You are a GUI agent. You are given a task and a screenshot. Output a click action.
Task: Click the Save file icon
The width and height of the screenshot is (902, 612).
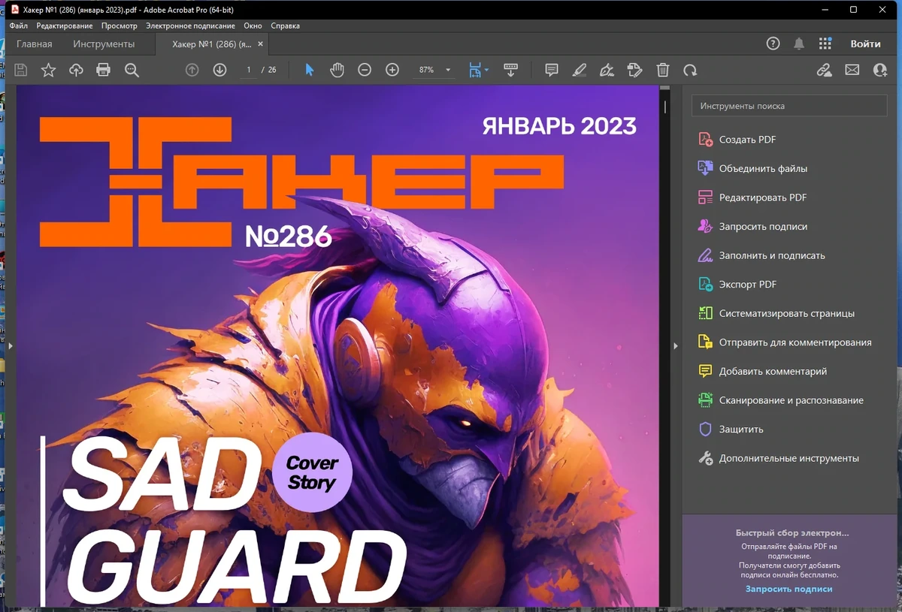point(21,70)
